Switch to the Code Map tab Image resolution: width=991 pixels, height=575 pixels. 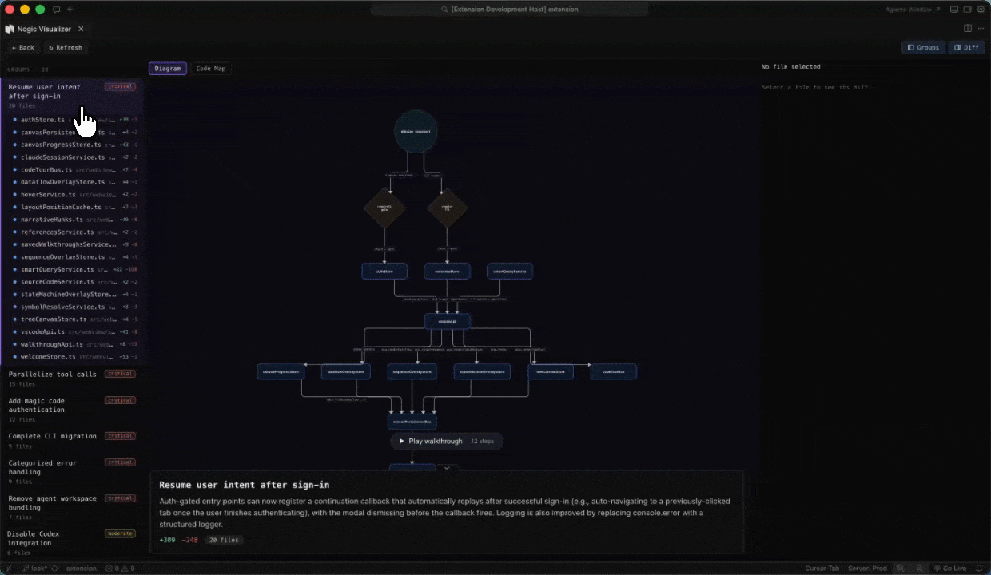pos(211,69)
